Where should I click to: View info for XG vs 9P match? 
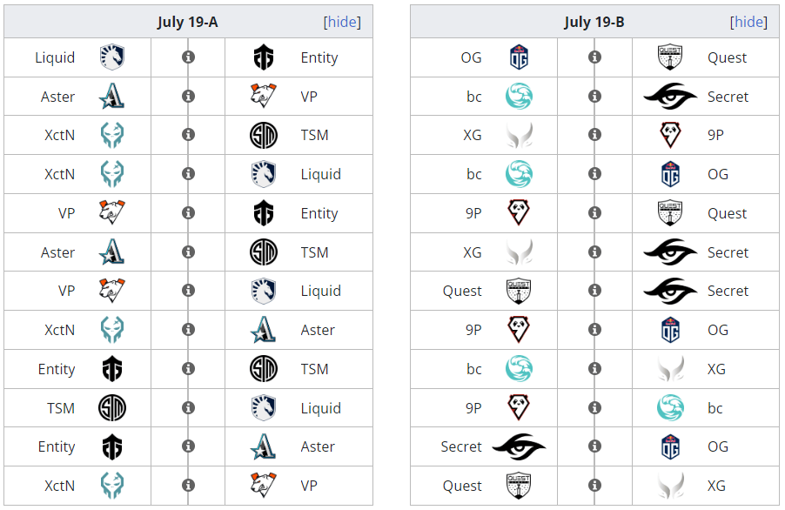[x=594, y=135]
